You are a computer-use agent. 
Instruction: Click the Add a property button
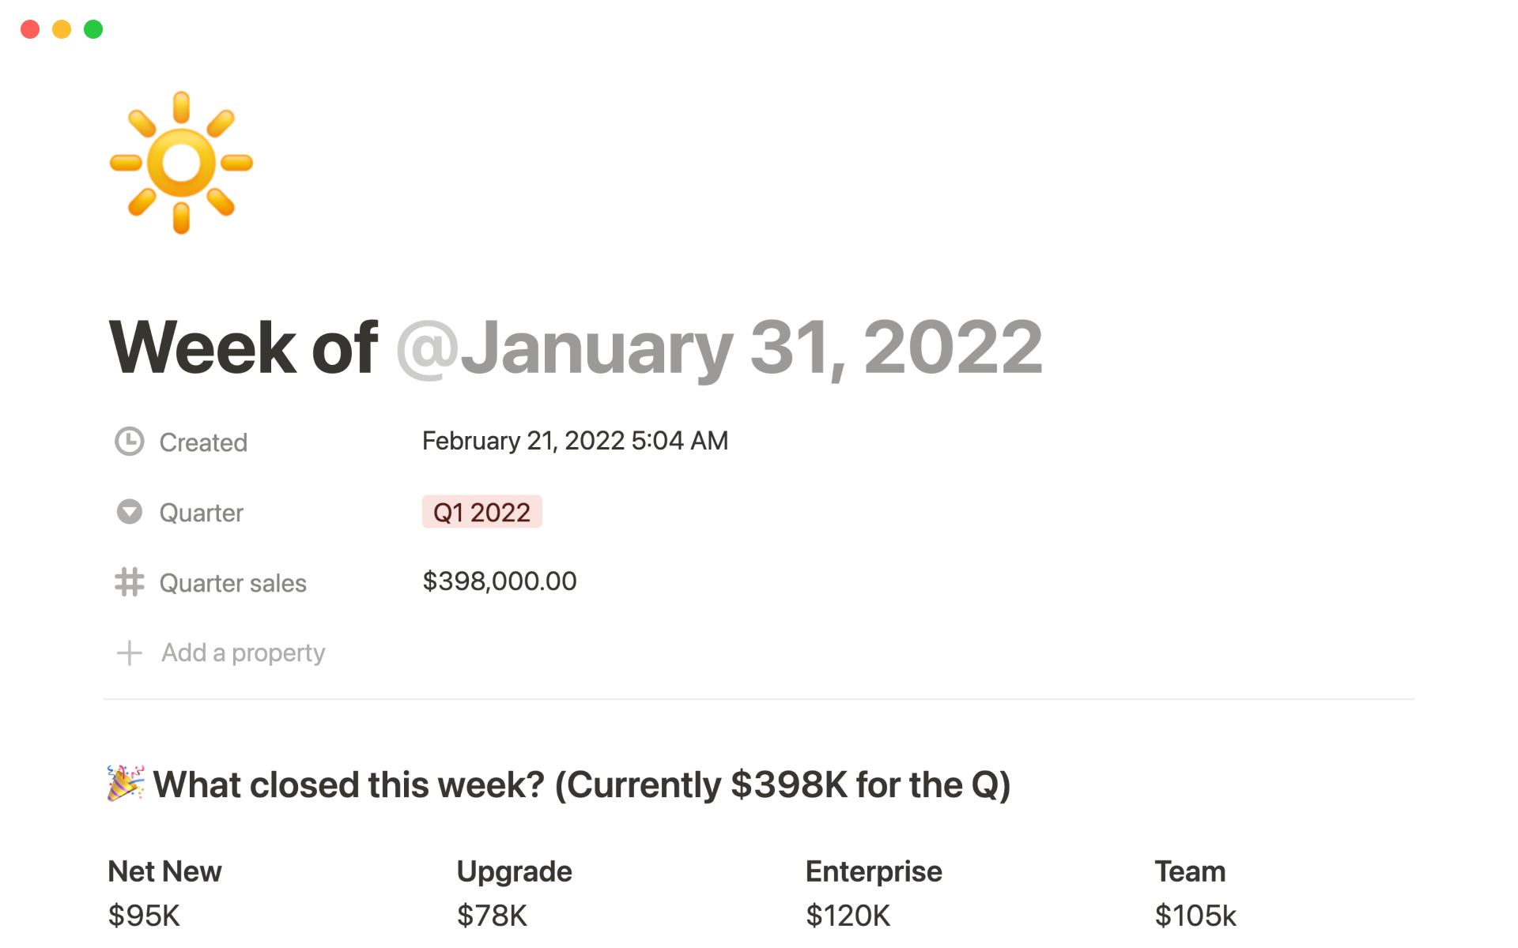click(243, 653)
